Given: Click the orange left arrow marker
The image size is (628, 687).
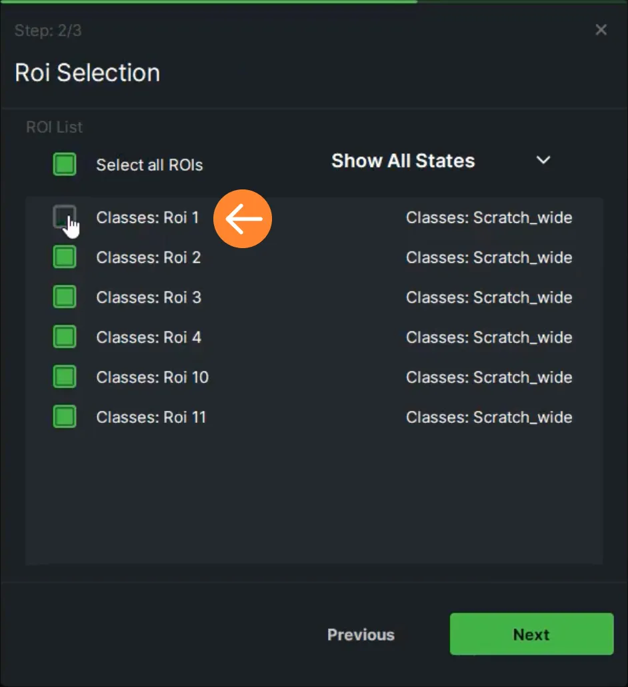Looking at the screenshot, I should (x=243, y=219).
